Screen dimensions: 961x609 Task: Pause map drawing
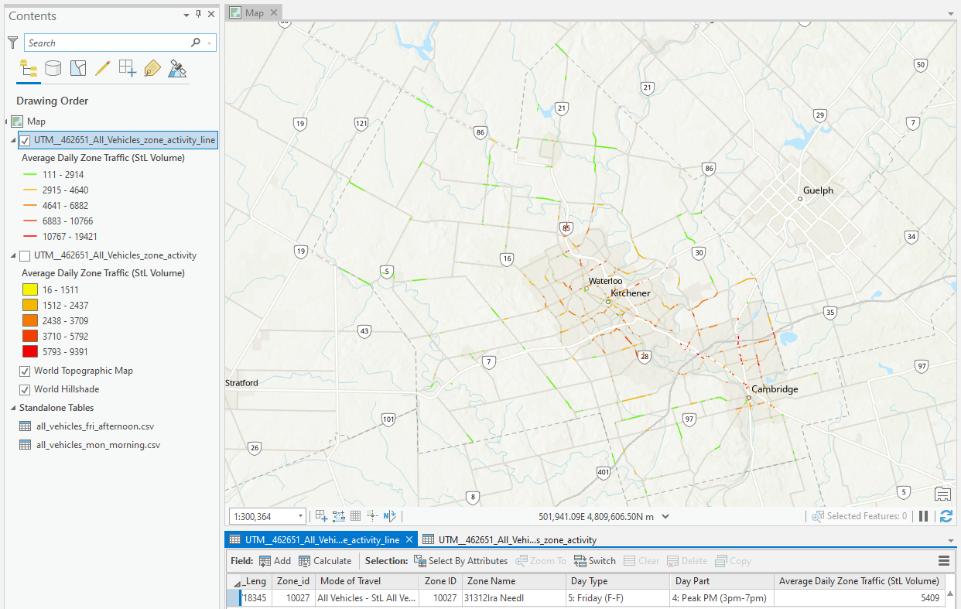[923, 516]
